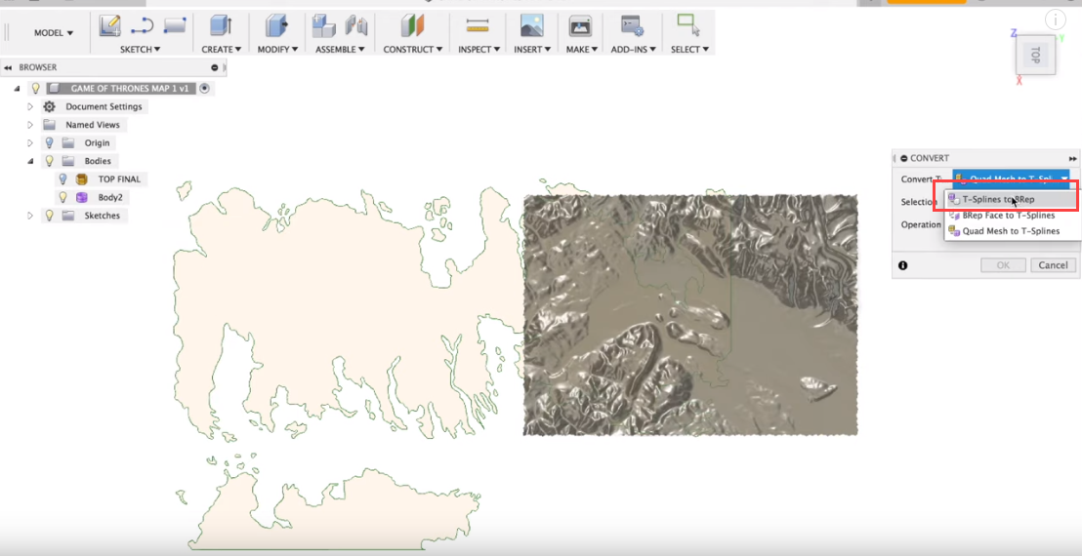Image resolution: width=1082 pixels, height=556 pixels.
Task: Click the Press Pull icon above MODIFY
Action: tap(276, 25)
